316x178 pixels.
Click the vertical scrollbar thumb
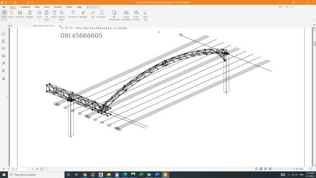[x=314, y=44]
